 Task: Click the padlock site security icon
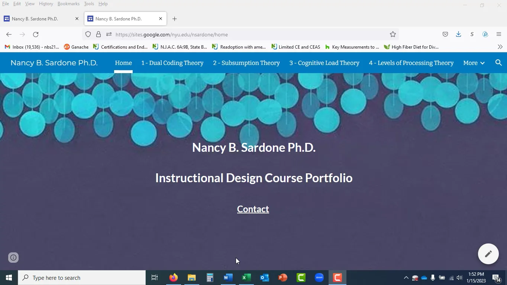pyautogui.click(x=99, y=35)
